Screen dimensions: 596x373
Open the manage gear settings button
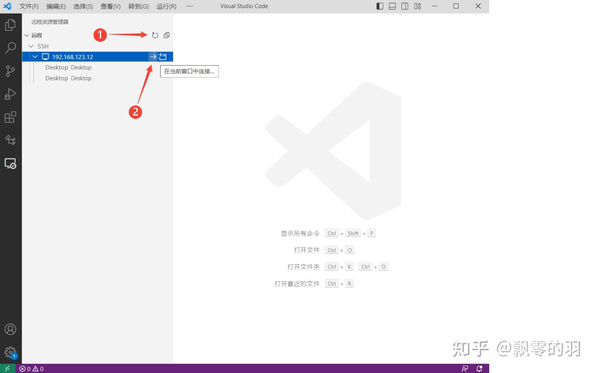click(x=10, y=352)
